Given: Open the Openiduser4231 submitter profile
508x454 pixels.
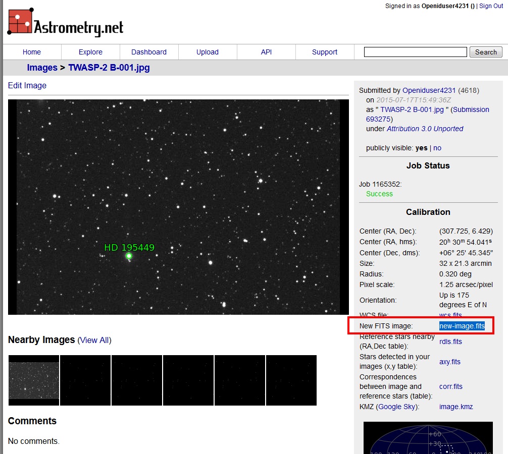Looking at the screenshot, I should click(x=429, y=90).
